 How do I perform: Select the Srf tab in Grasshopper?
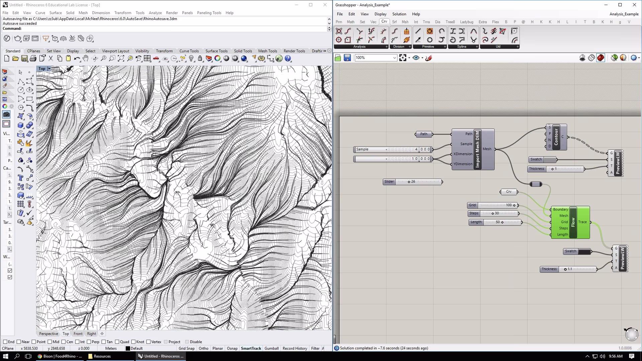click(394, 22)
